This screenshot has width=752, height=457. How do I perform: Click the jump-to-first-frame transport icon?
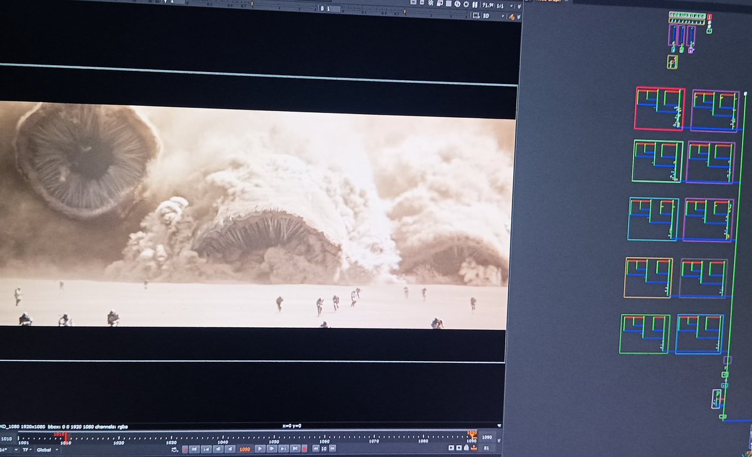[194, 448]
